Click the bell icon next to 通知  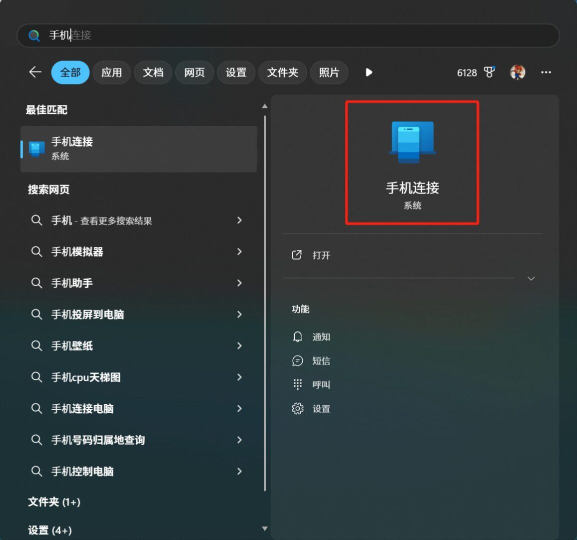[297, 336]
